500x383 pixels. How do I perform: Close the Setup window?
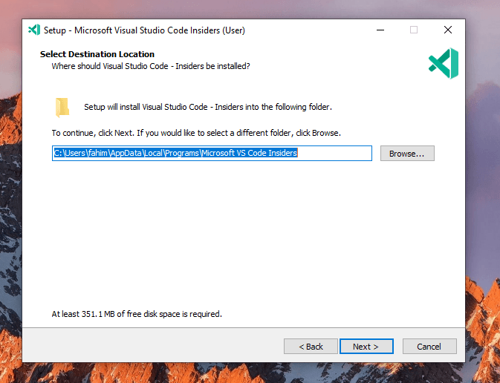(448, 30)
